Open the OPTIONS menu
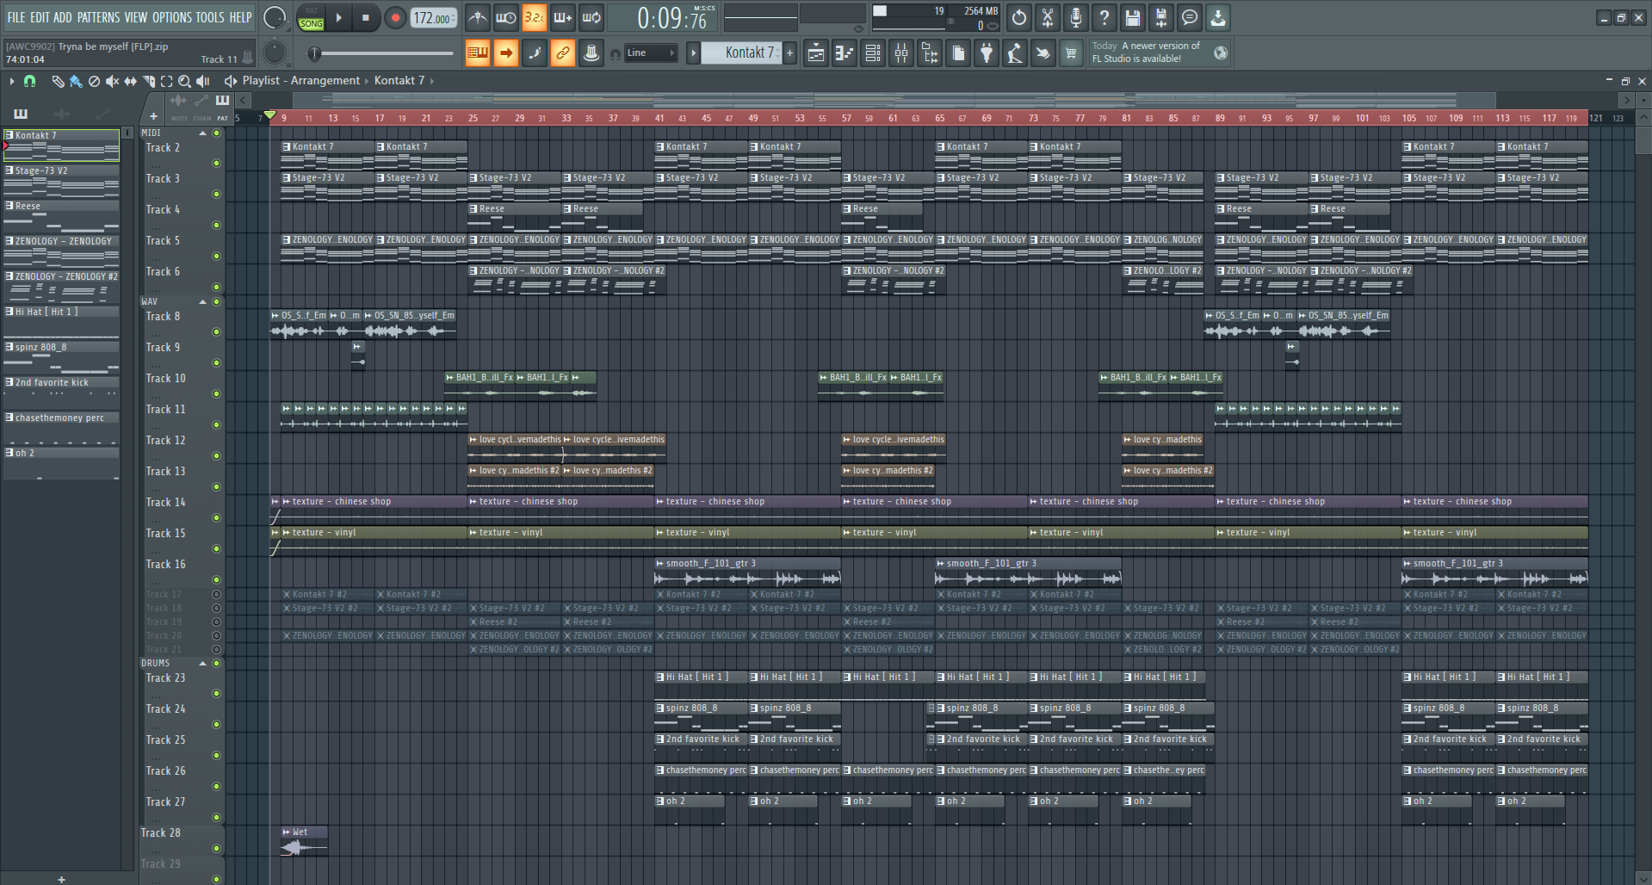Viewport: 1652px width, 885px height. [172, 17]
